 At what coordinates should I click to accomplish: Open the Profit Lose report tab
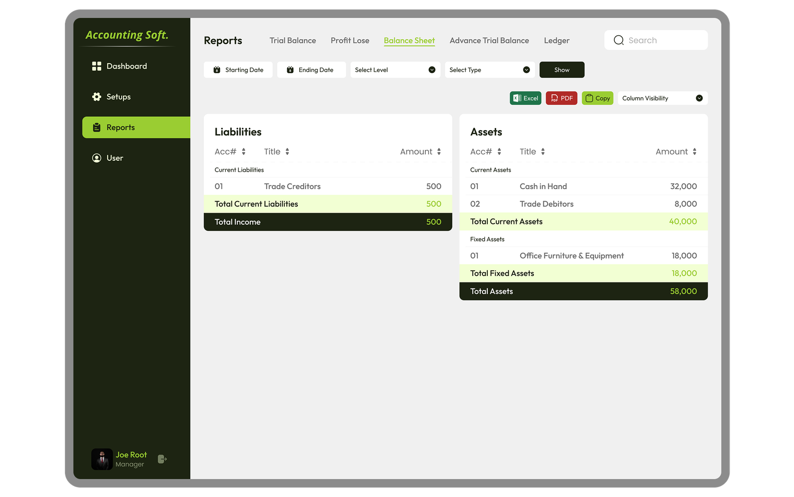350,40
